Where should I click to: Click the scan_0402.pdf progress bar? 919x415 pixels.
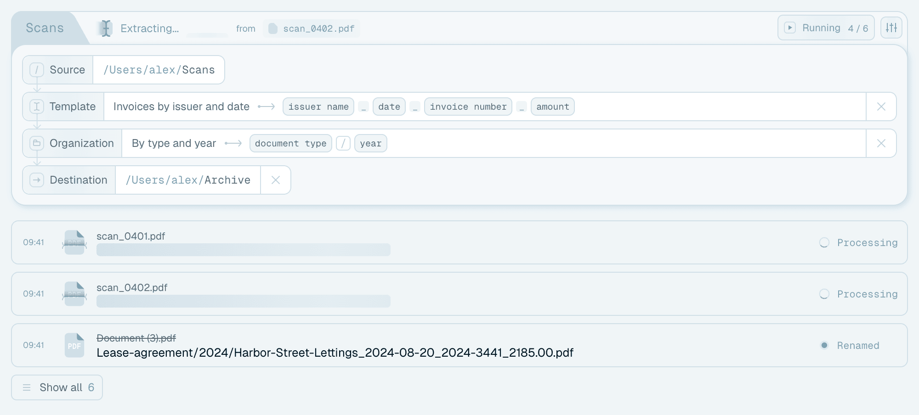[244, 301]
